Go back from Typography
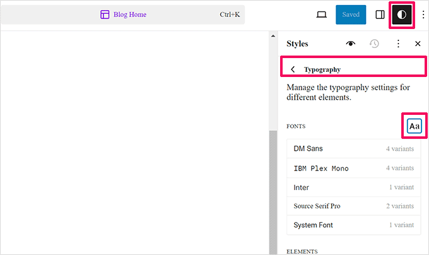Viewport: 429px width, 255px height. (x=293, y=69)
